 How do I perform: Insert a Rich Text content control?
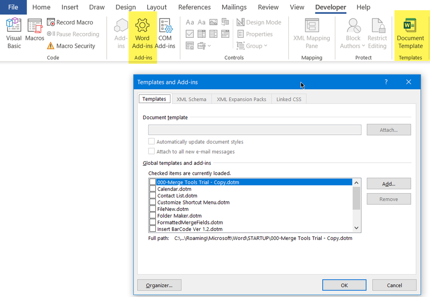190,22
